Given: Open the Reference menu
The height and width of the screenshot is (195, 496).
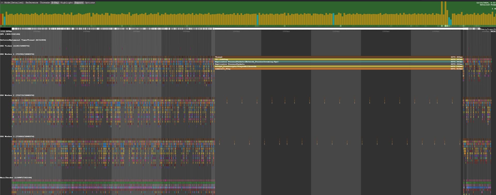Looking at the screenshot, I should 32,3.
